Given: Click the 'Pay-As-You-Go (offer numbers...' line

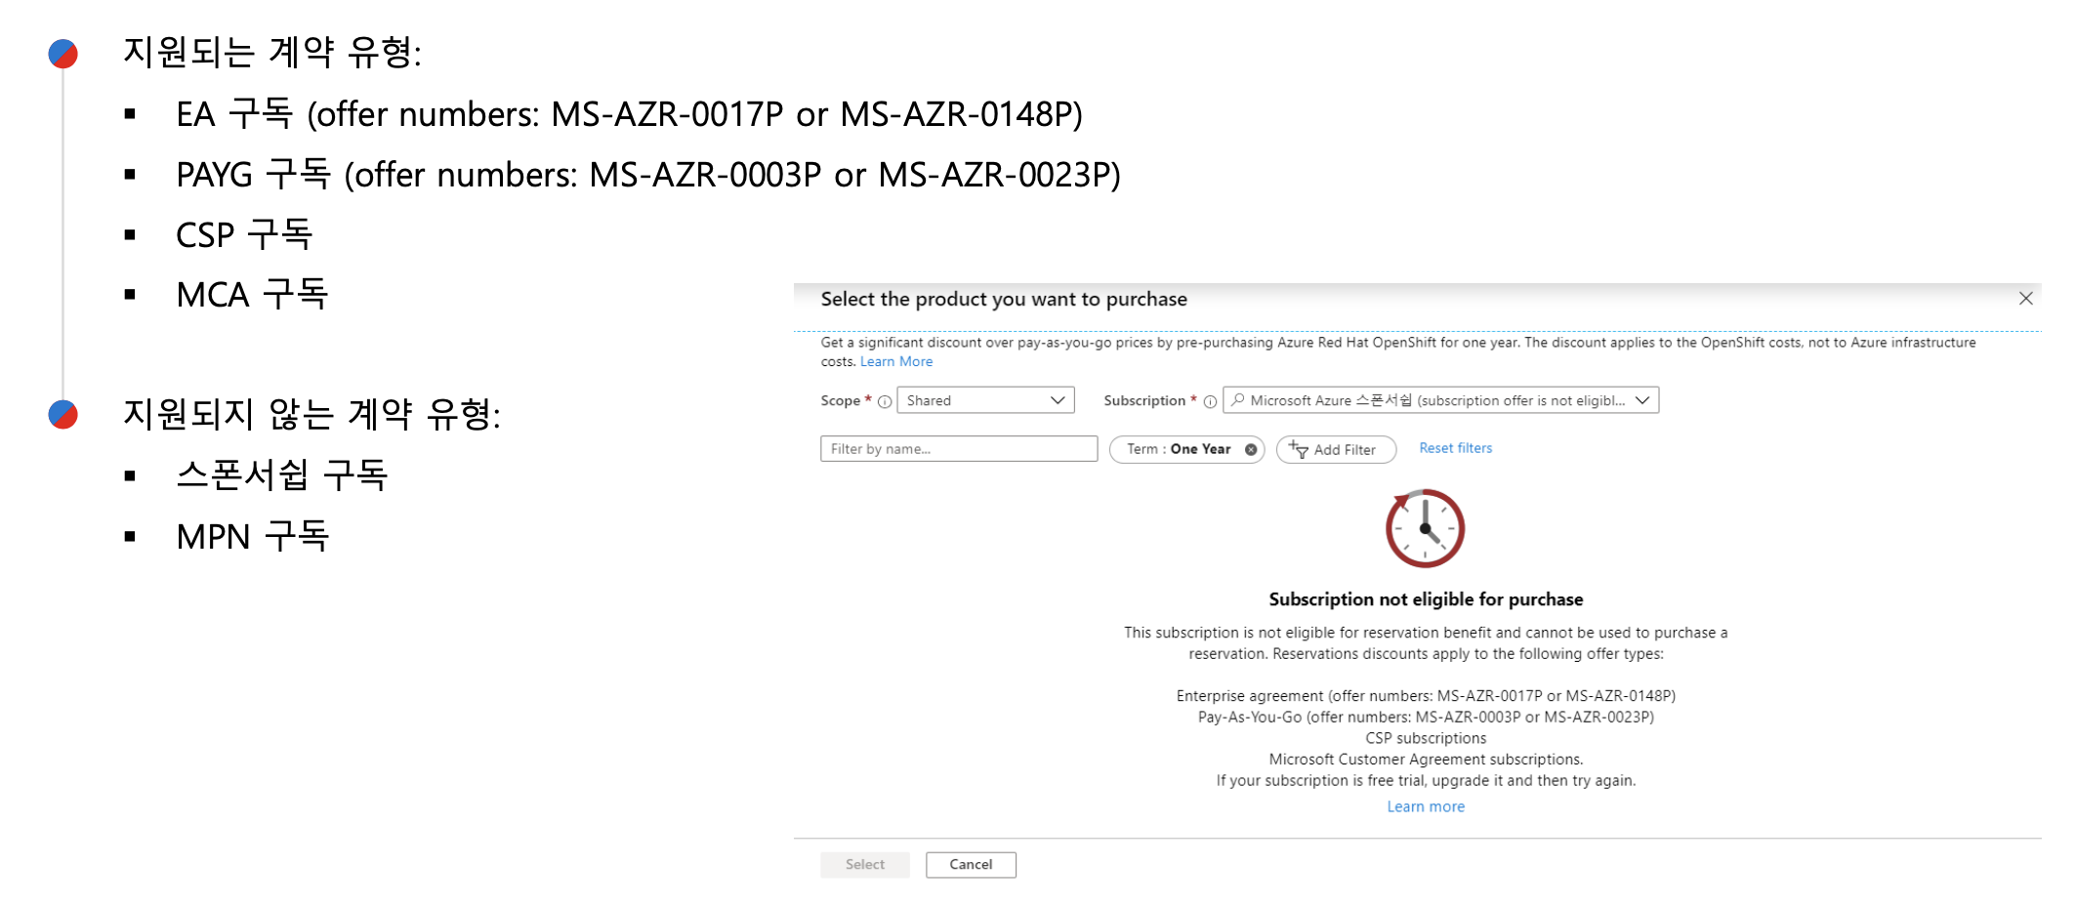Looking at the screenshot, I should (x=1426, y=717).
